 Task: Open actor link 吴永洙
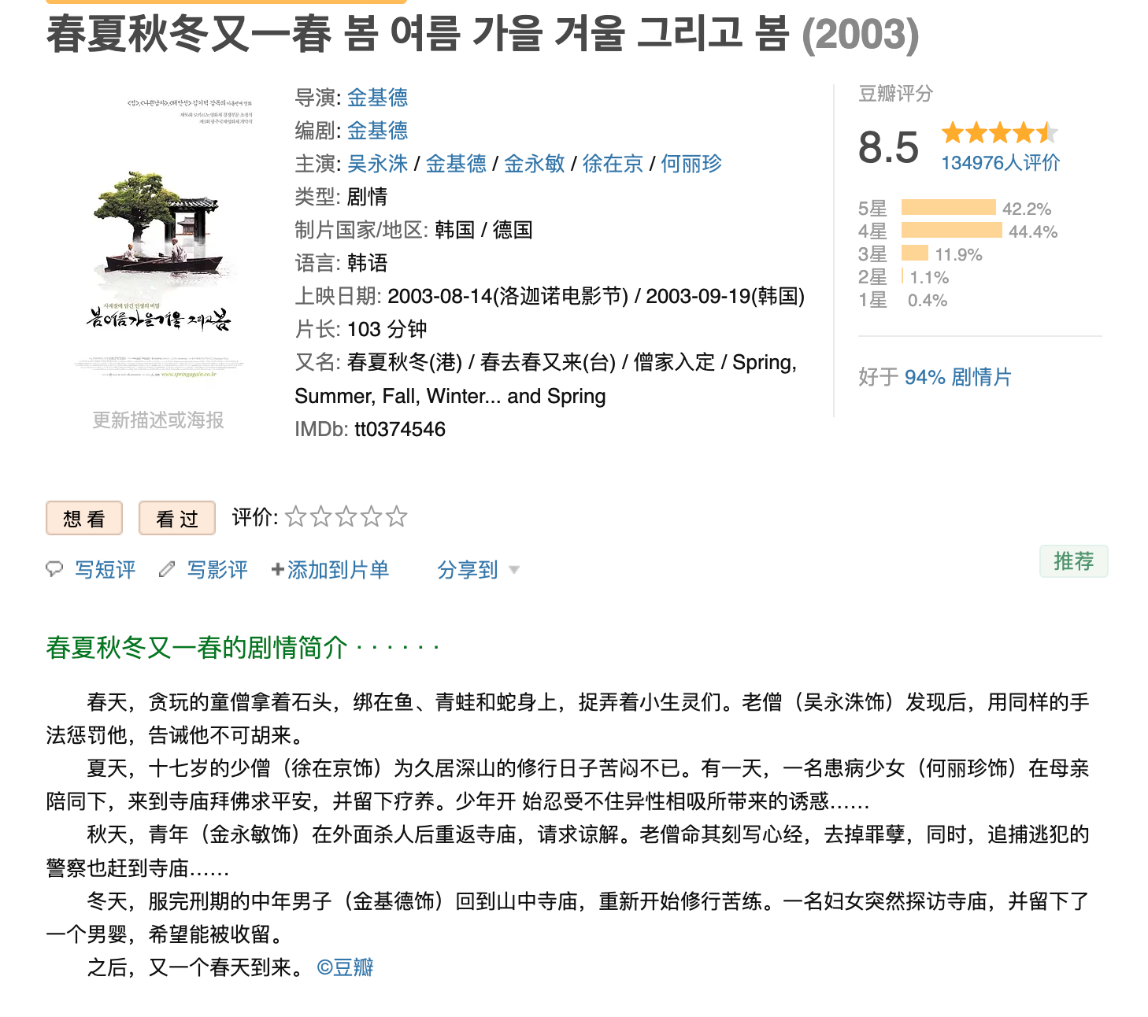click(x=378, y=164)
